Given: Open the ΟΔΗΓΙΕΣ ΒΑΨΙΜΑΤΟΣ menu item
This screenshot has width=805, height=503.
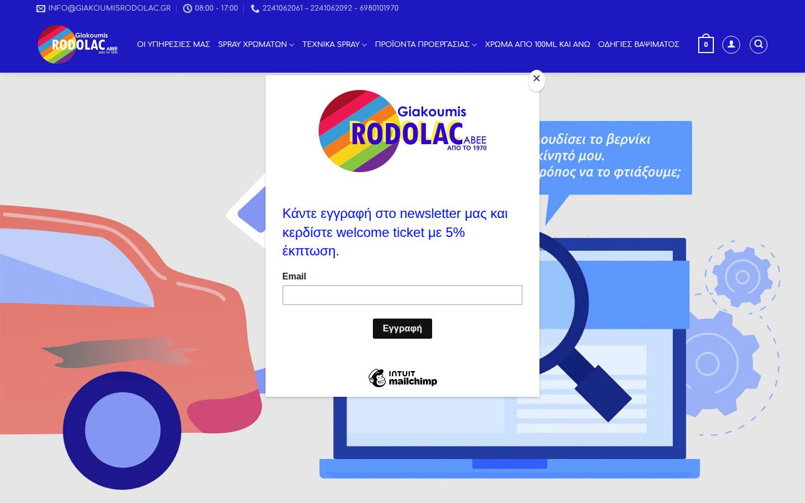Looking at the screenshot, I should (638, 44).
